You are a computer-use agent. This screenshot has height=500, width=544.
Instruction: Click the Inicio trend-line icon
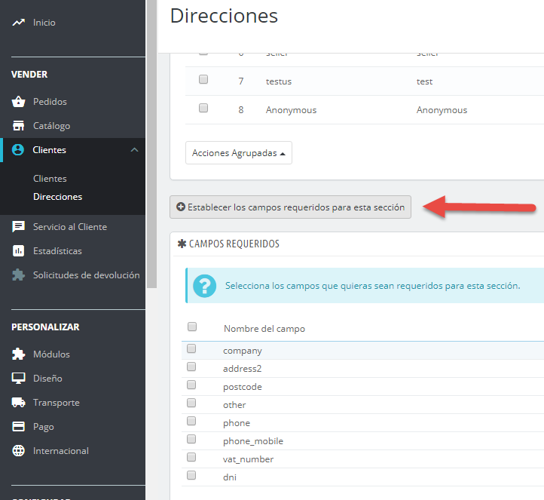[x=18, y=23]
